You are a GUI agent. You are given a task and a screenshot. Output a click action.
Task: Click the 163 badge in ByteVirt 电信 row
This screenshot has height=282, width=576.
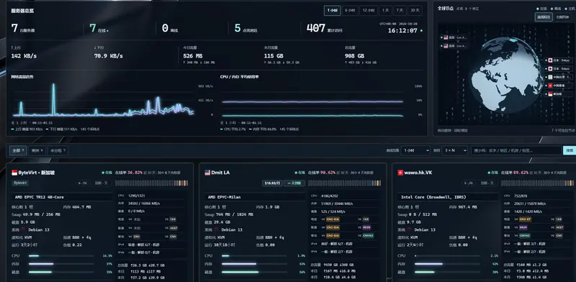coord(173,219)
